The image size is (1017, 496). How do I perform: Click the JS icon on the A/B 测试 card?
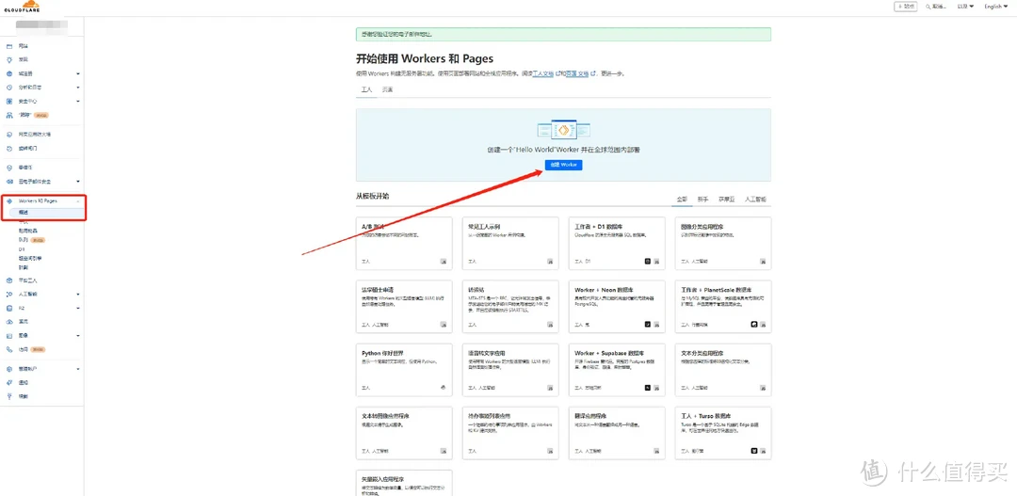(444, 261)
